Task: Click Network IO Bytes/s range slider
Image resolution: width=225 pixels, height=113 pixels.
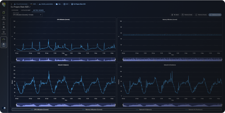Action: coord(66,105)
